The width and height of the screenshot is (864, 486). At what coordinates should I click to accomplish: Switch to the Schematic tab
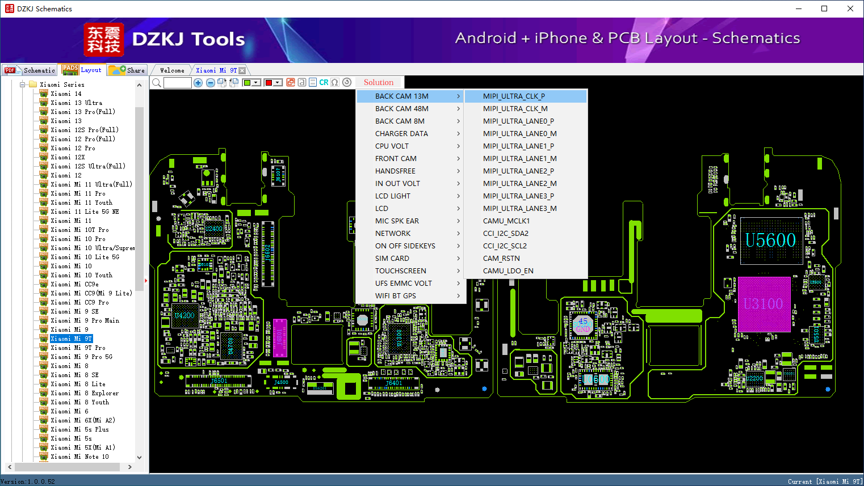pos(30,70)
